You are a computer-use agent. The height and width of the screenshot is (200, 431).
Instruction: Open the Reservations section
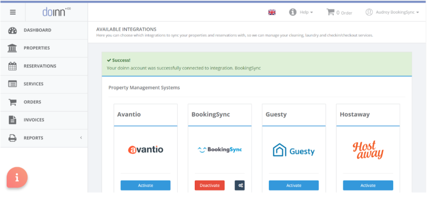coord(40,66)
